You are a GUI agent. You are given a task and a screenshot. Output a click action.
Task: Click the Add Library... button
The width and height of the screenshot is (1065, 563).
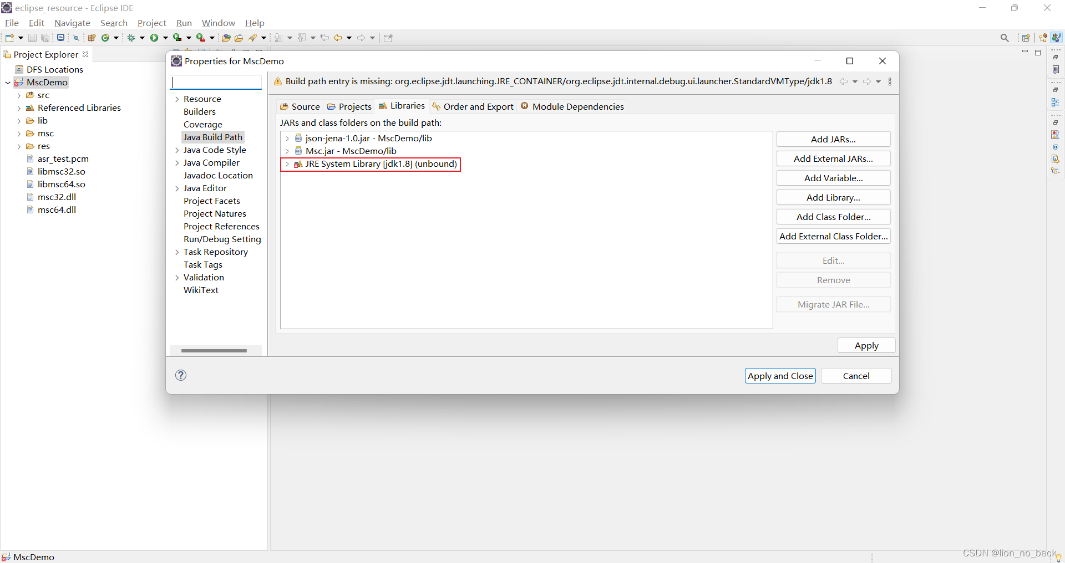833,197
